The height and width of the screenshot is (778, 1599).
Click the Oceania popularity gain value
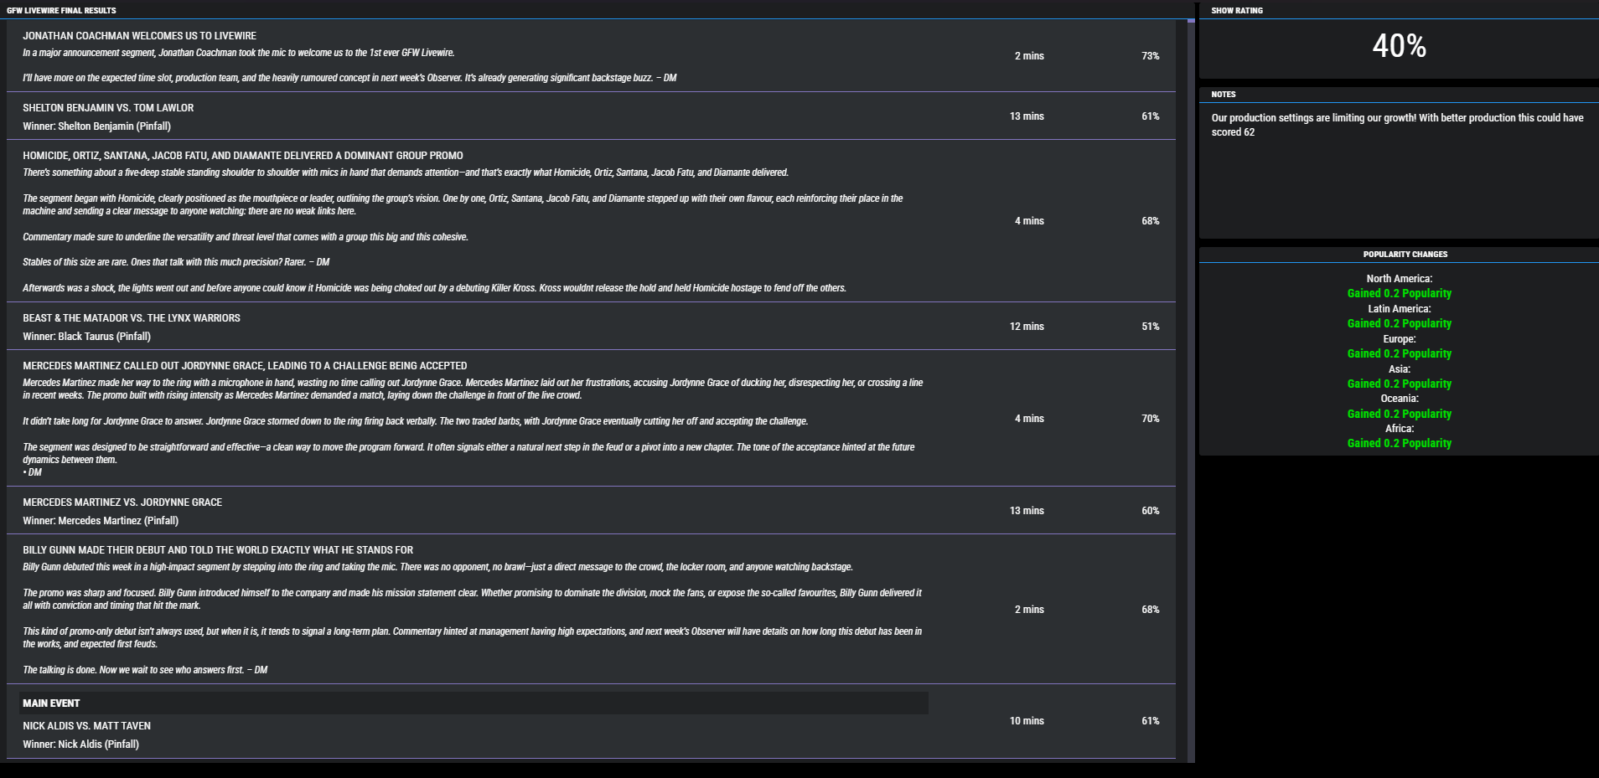click(x=1399, y=415)
